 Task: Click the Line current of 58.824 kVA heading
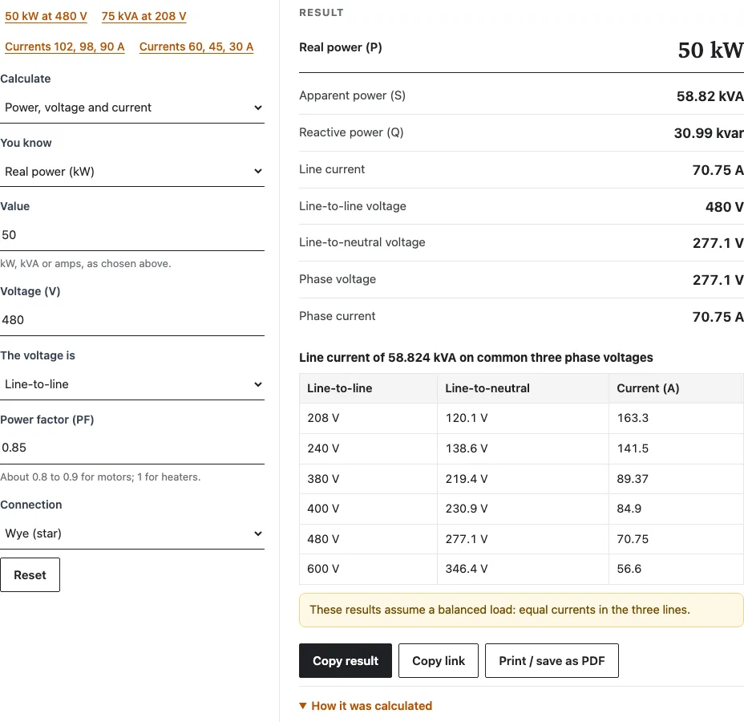476,358
